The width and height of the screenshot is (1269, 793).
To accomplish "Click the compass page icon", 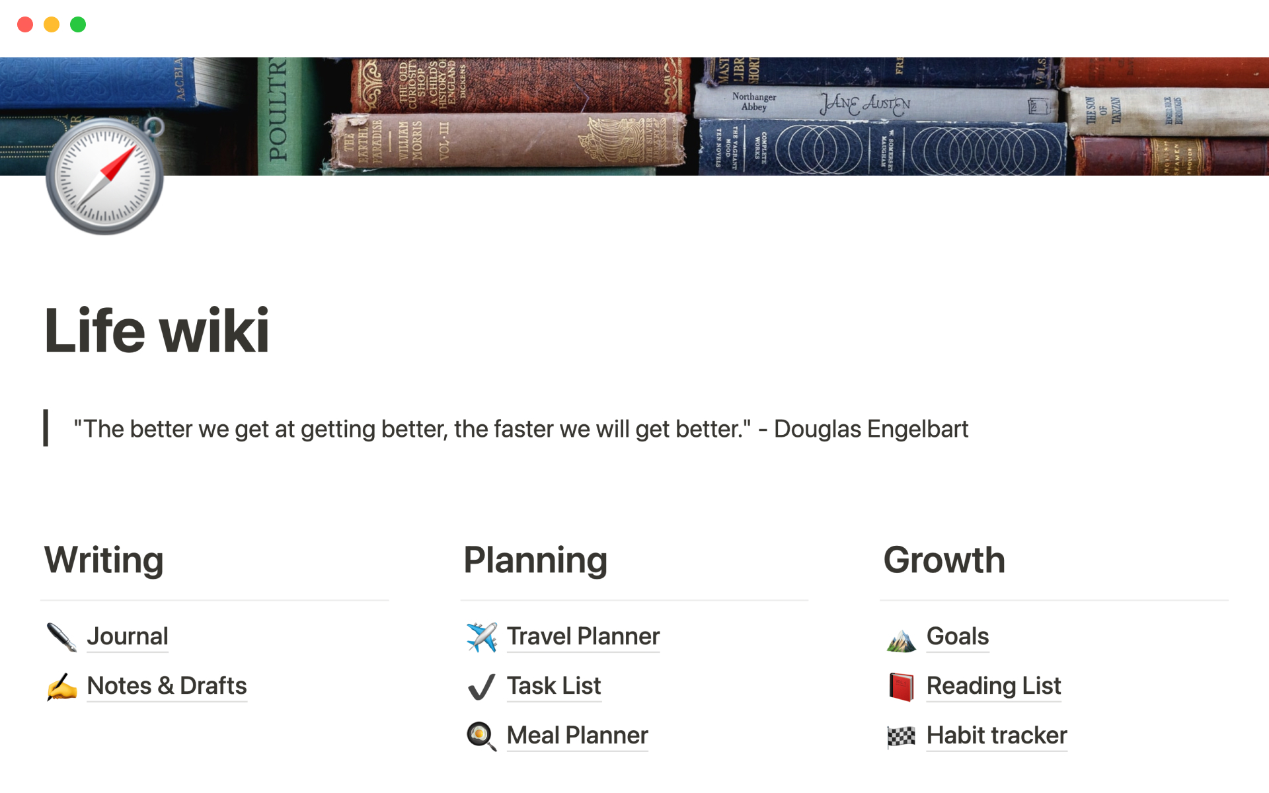I will tap(104, 176).
